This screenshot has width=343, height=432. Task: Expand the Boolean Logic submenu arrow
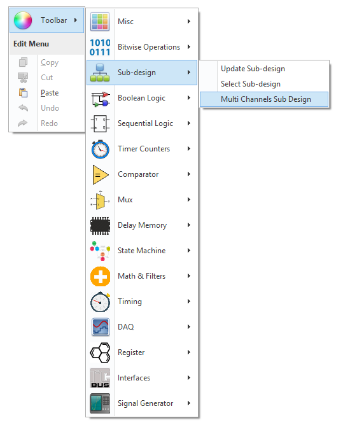[189, 98]
